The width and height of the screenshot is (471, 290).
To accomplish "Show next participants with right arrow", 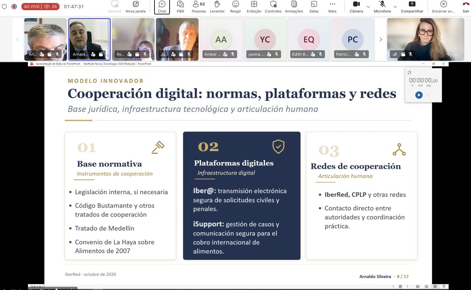I will coord(381,39).
